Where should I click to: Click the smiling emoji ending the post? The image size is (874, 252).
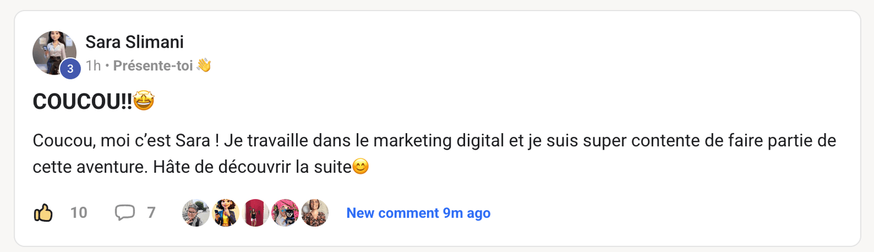pyautogui.click(x=361, y=168)
